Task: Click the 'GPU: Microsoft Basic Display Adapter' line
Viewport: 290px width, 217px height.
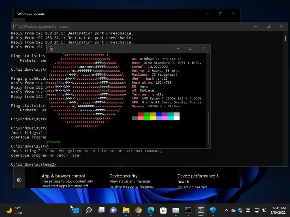Action: coord(167,102)
